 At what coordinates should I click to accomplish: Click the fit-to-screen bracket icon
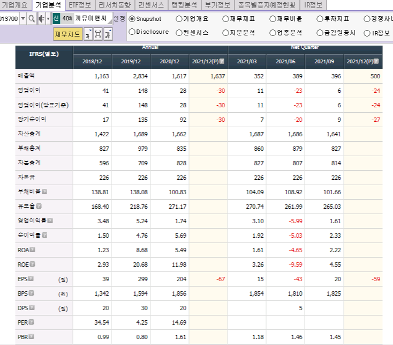click(x=98, y=34)
